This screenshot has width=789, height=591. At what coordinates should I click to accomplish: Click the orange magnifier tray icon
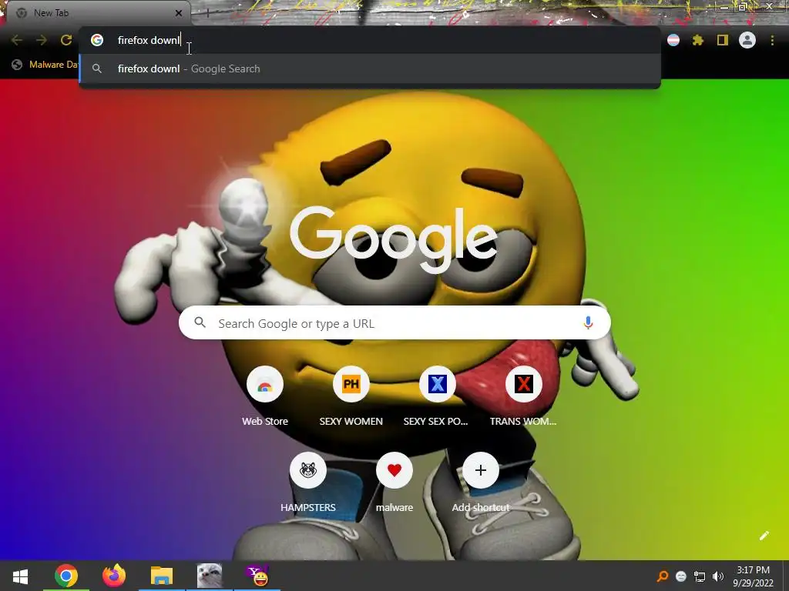663,576
